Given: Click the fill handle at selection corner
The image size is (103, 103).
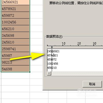Looking at the screenshot, I should [30, 72].
